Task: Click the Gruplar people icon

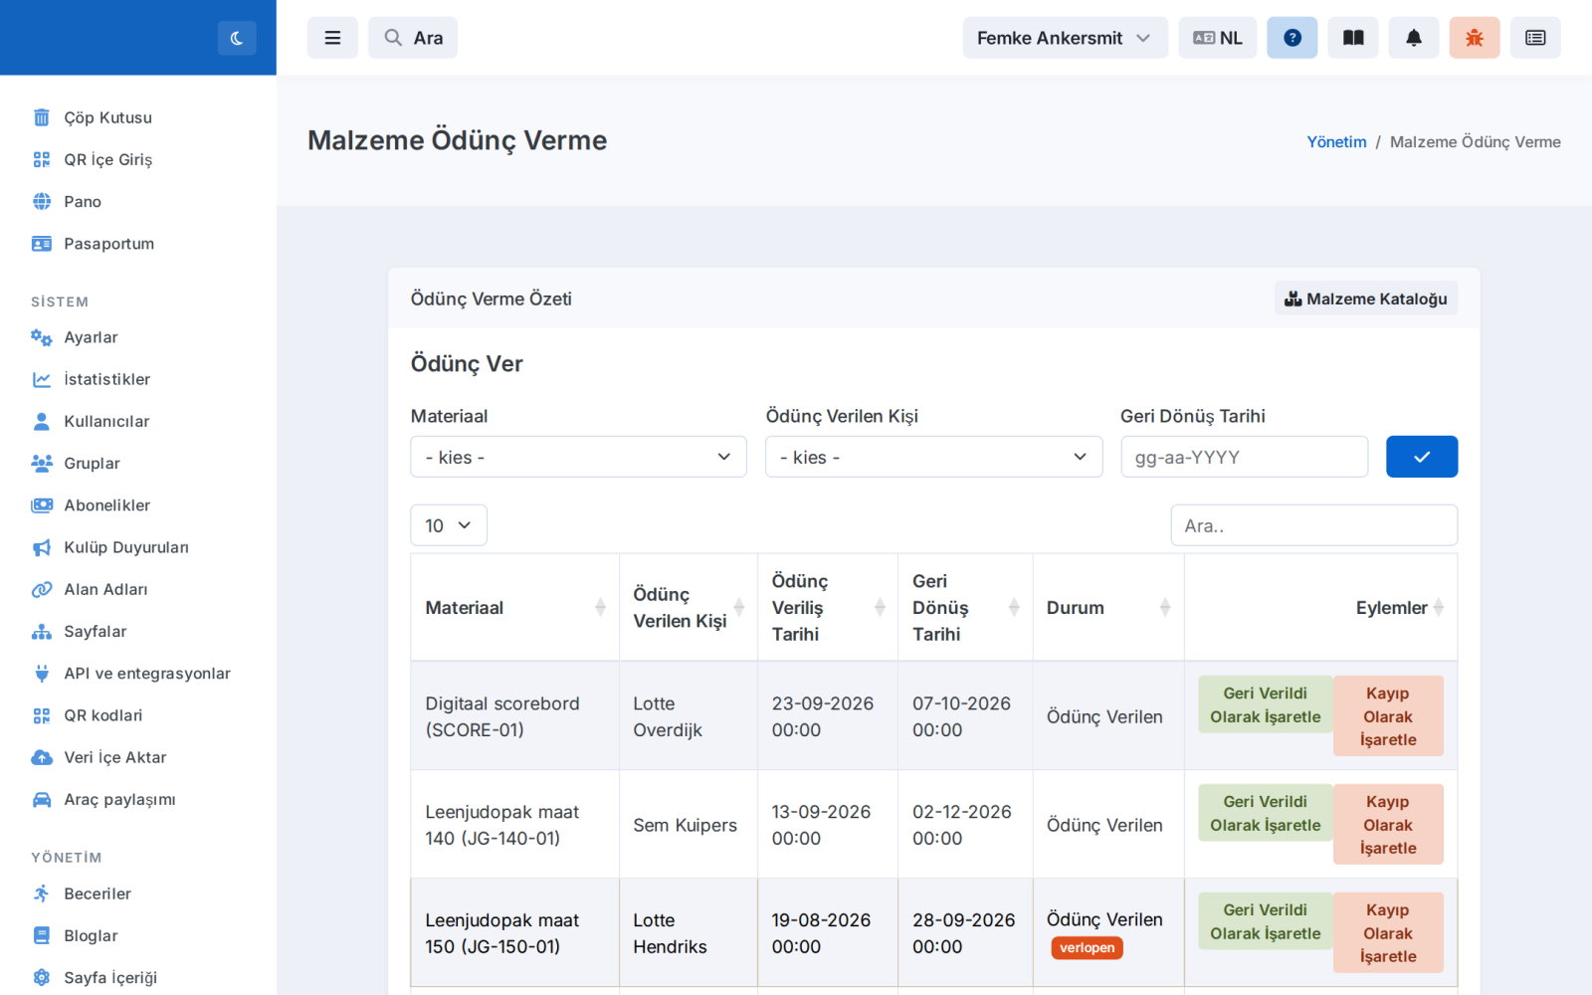Action: (x=42, y=464)
